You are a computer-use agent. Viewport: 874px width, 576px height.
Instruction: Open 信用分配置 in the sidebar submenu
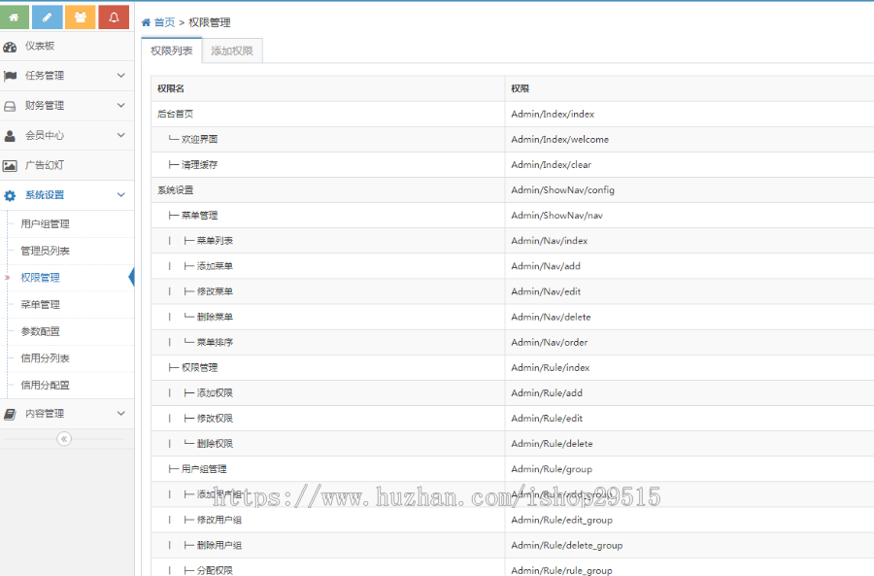45,386
